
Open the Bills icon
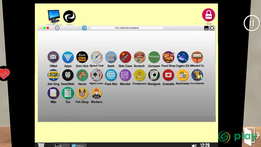(53, 93)
